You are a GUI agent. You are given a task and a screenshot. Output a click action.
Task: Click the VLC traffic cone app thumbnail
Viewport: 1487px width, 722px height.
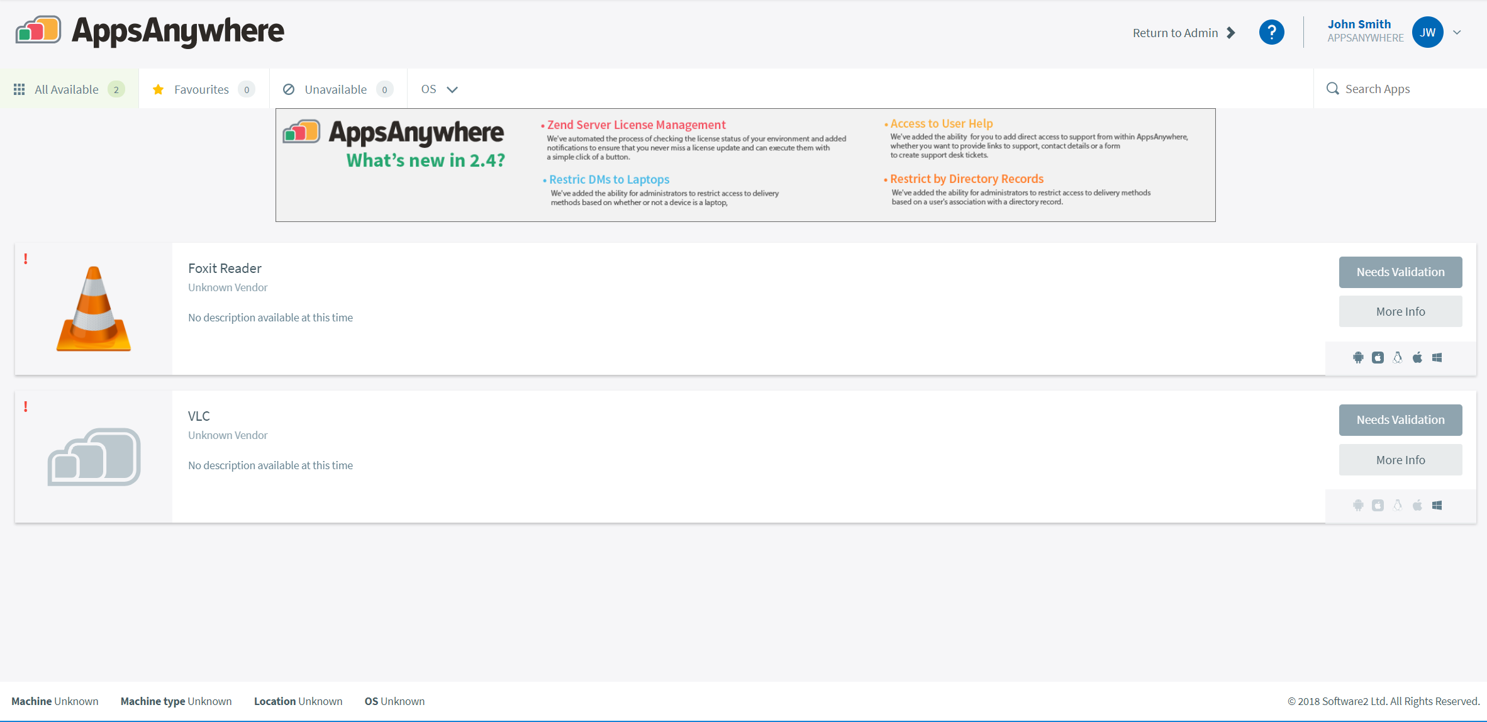[x=93, y=308]
